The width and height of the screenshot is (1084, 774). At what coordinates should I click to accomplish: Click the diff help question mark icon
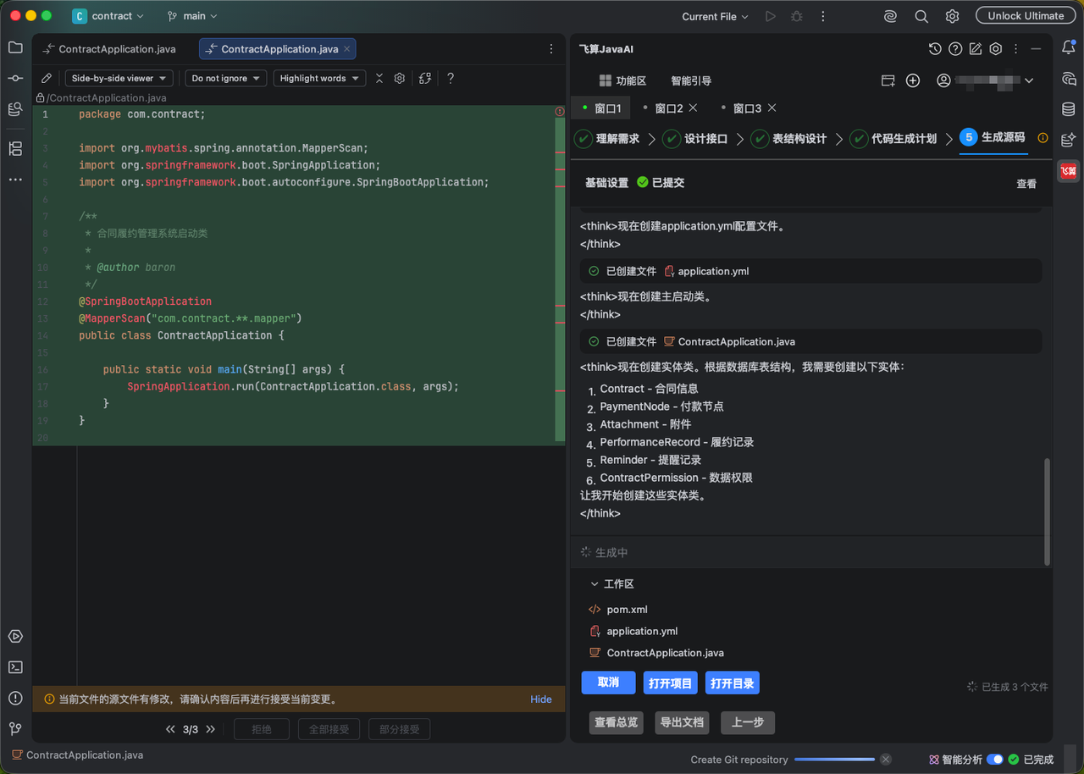[x=451, y=78]
